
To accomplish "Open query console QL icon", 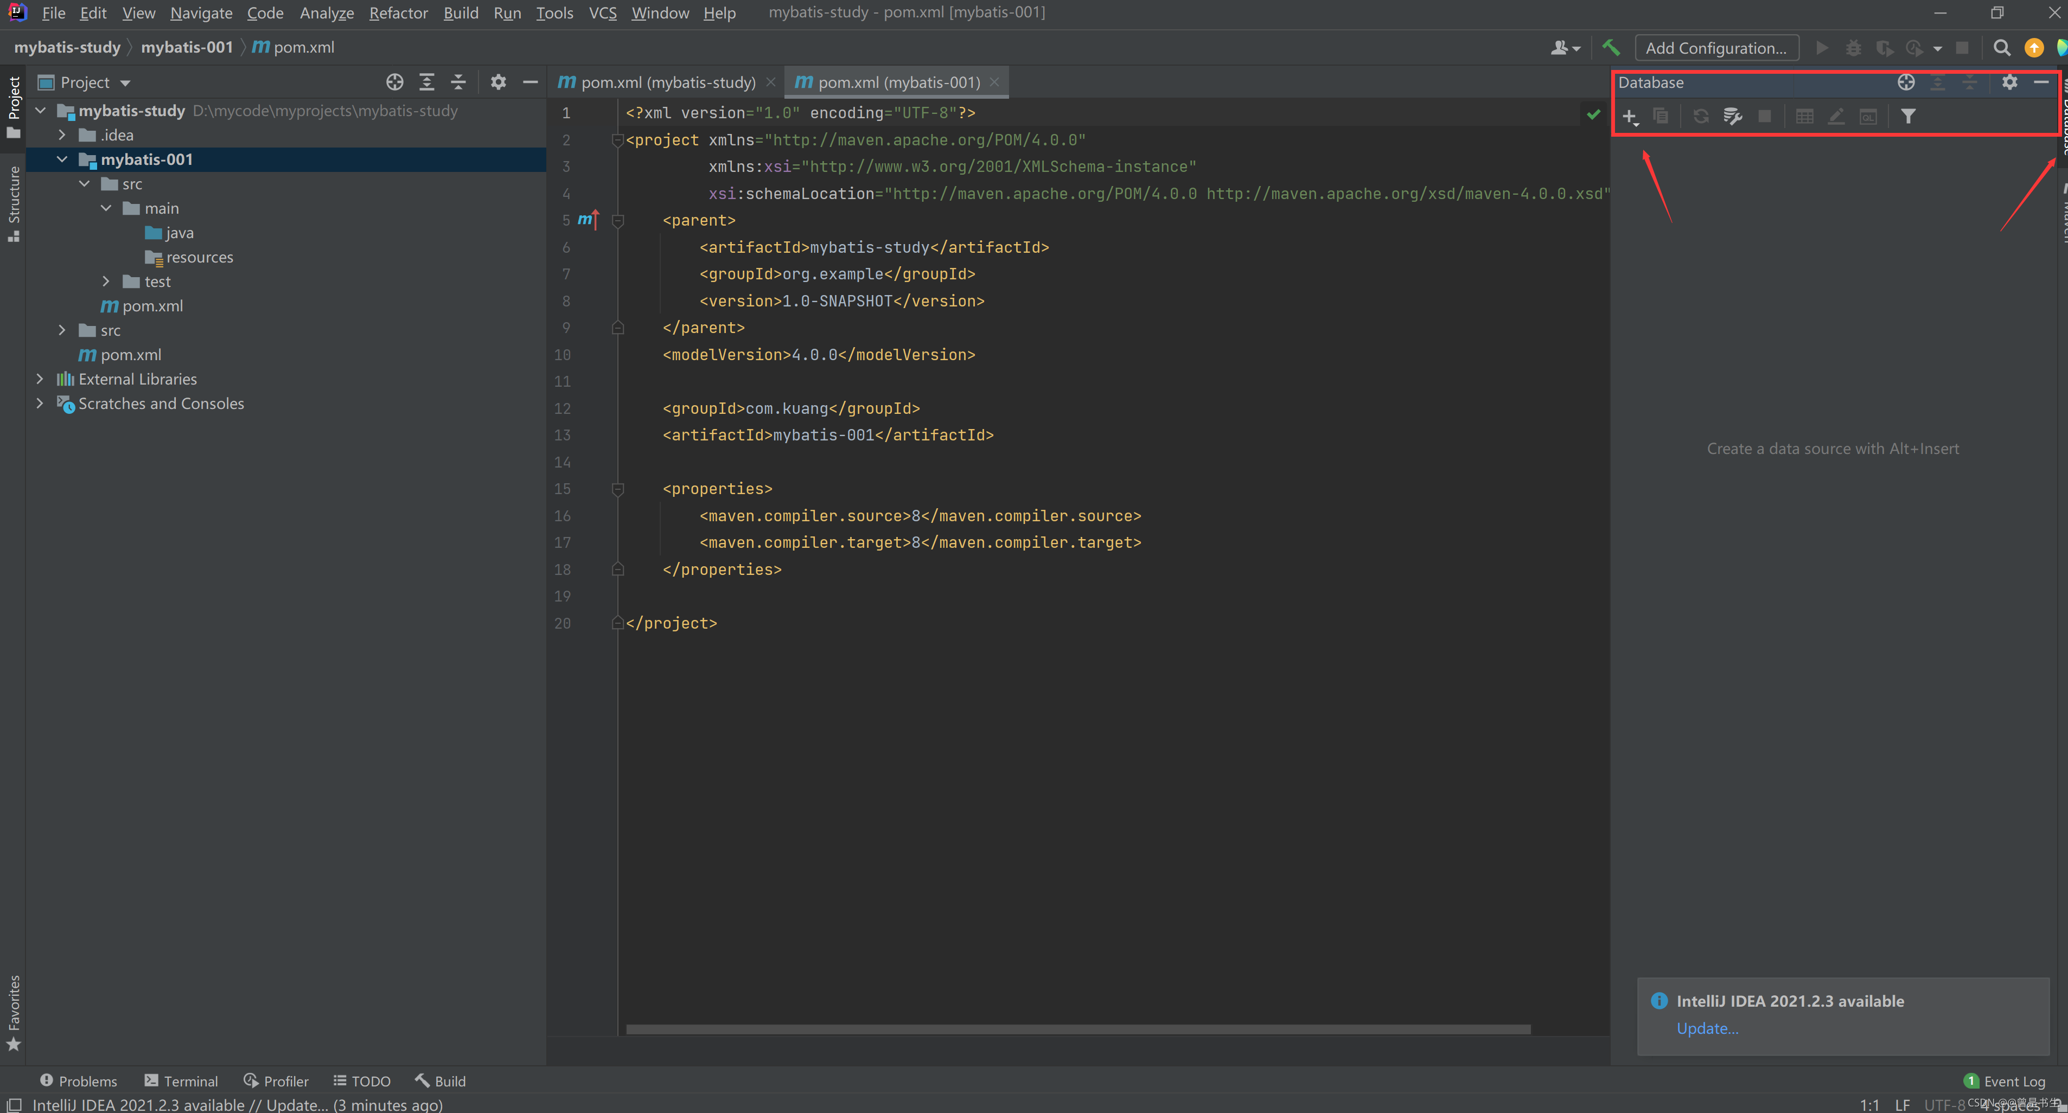I will pos(1868,117).
